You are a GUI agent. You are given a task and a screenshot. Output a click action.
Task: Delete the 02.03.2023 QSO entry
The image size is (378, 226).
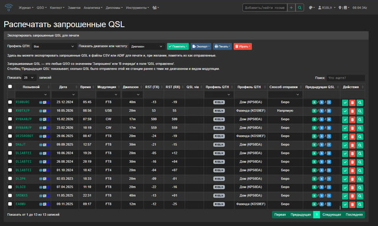pos(352,179)
